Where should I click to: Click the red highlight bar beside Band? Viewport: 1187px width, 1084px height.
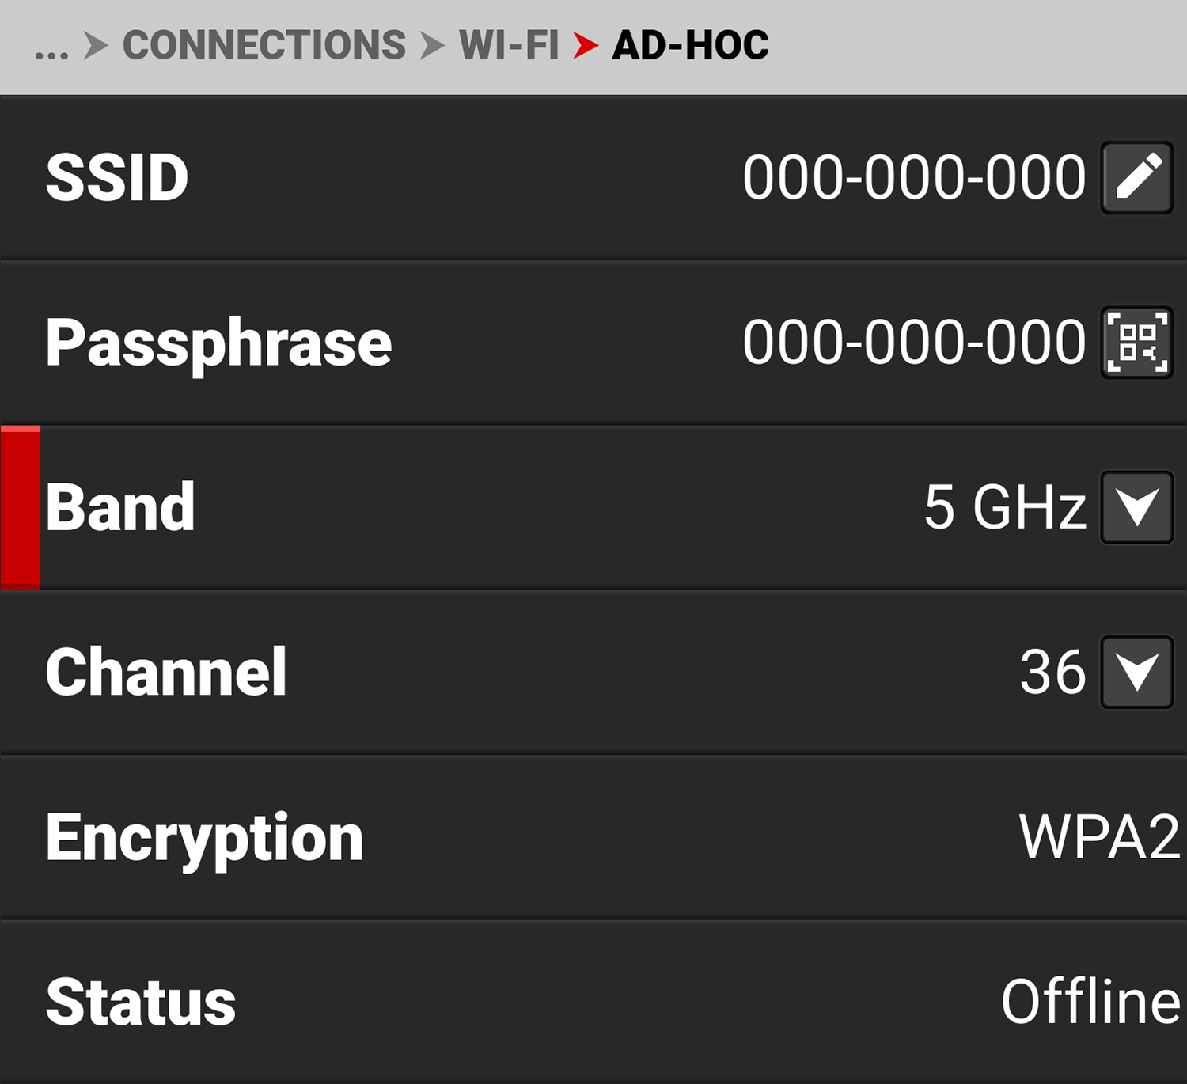coord(21,507)
